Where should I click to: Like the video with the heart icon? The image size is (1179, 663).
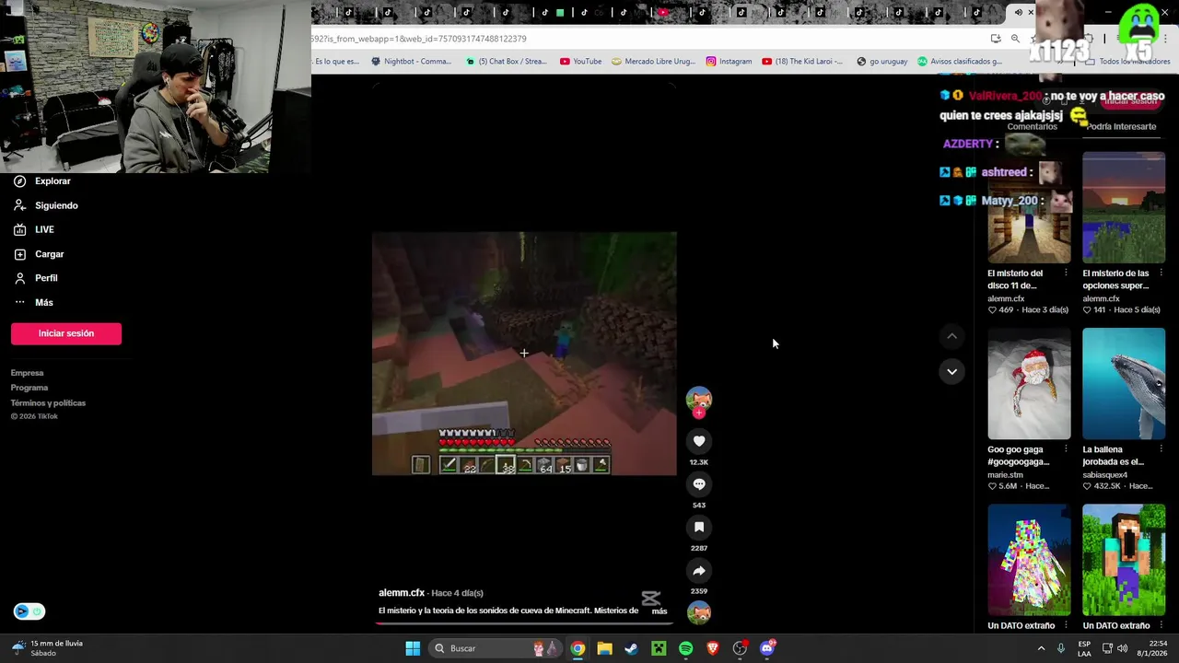[x=699, y=441]
